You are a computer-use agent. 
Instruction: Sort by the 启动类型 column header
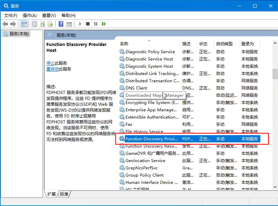click(x=226, y=44)
